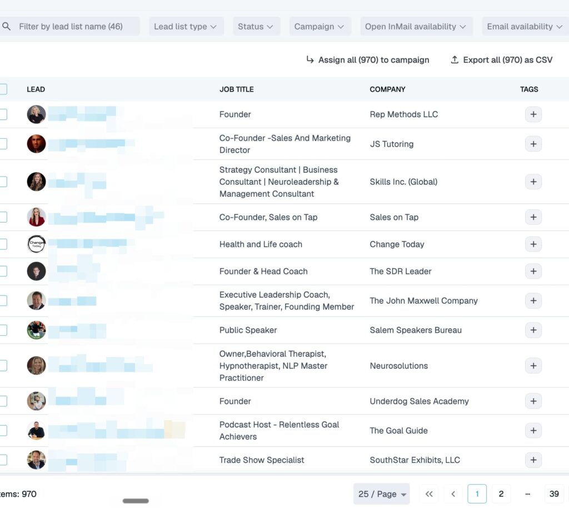Open the Open InMail availability dropdown
The height and width of the screenshot is (509, 569).
click(416, 27)
